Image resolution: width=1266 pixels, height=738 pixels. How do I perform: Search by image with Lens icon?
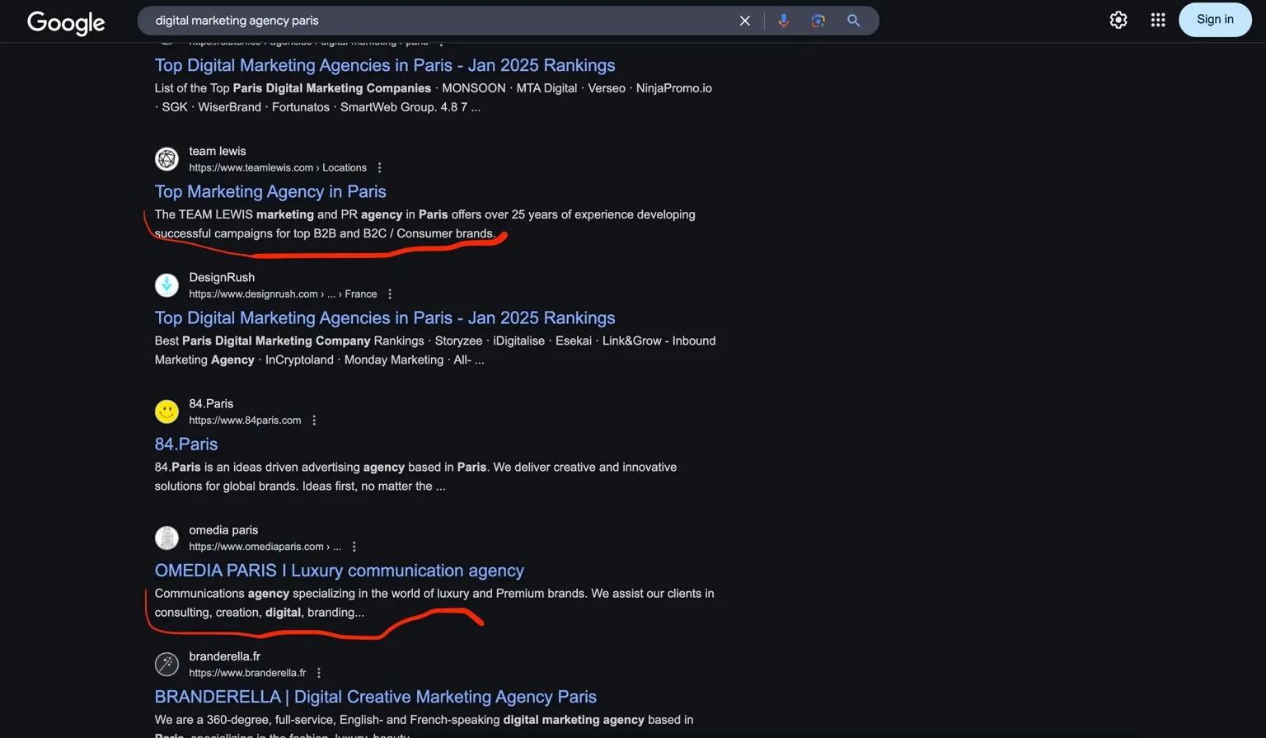tap(818, 21)
